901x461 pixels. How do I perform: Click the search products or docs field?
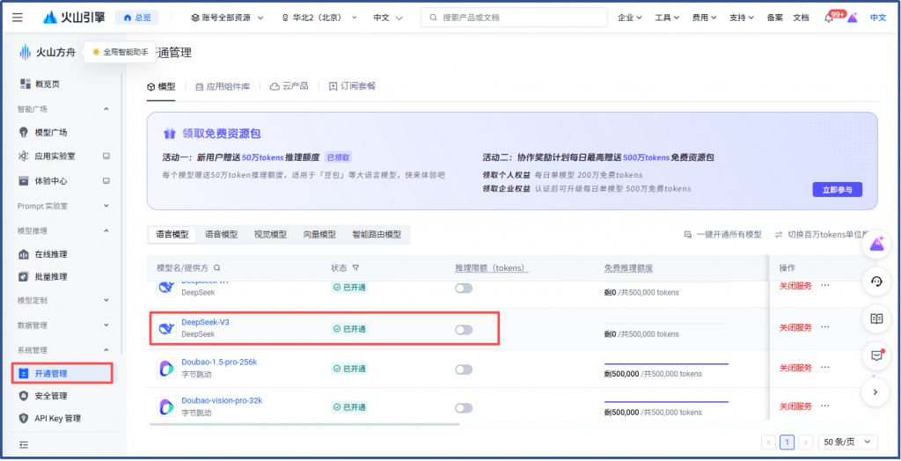click(x=515, y=18)
